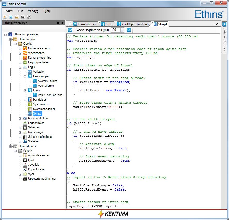Collapse the Ethiriskomponenter tree node

tap(5, 35)
